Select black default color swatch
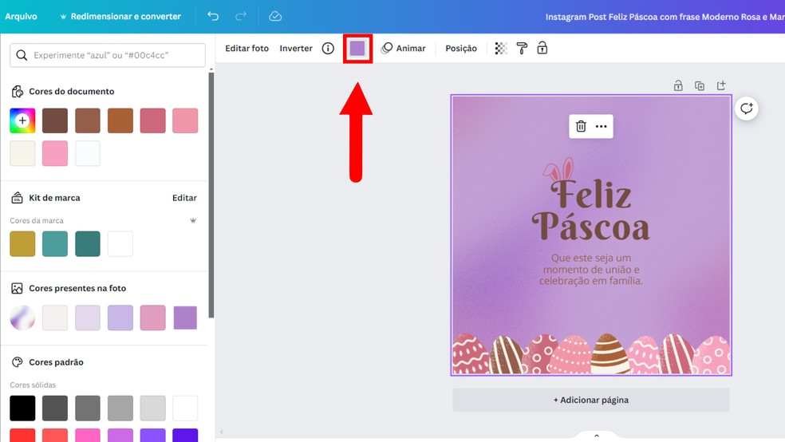The width and height of the screenshot is (785, 442). 22,408
